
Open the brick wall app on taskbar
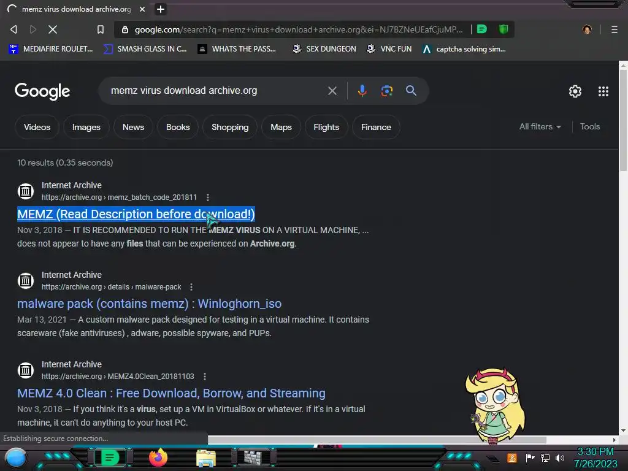tap(253, 458)
